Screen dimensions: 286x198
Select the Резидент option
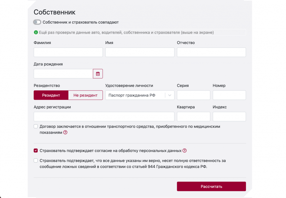tap(51, 95)
